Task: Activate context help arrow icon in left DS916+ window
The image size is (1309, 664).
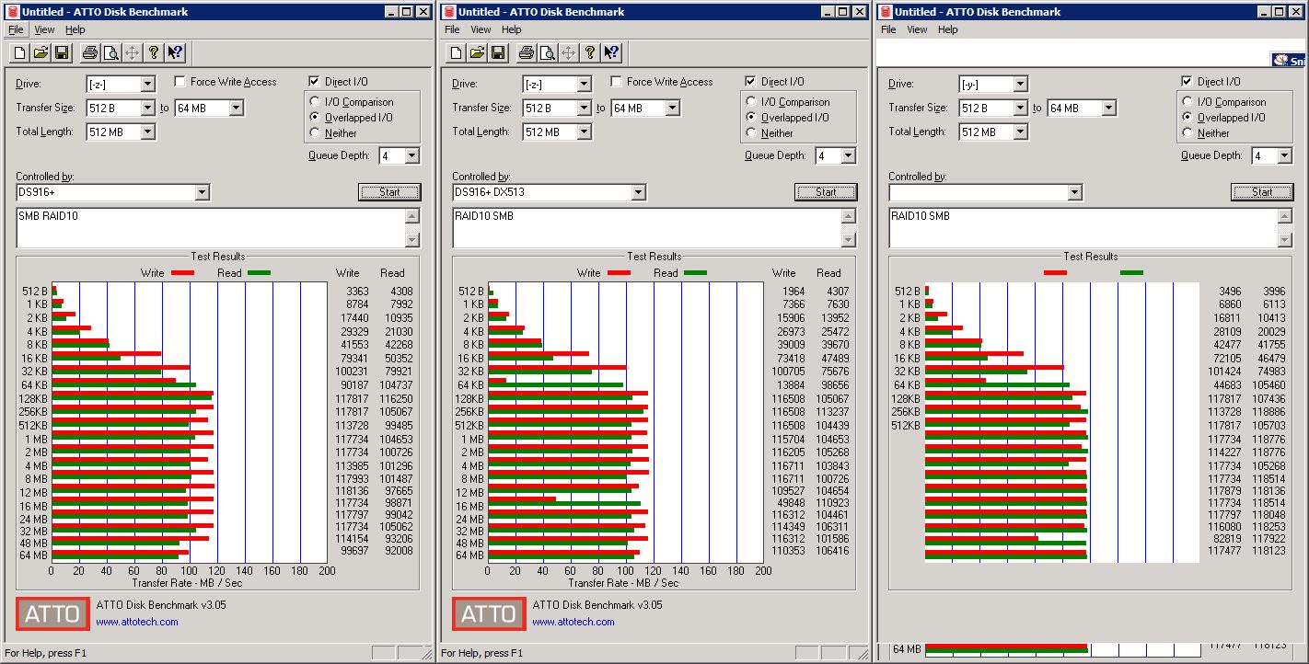Action: (x=175, y=52)
